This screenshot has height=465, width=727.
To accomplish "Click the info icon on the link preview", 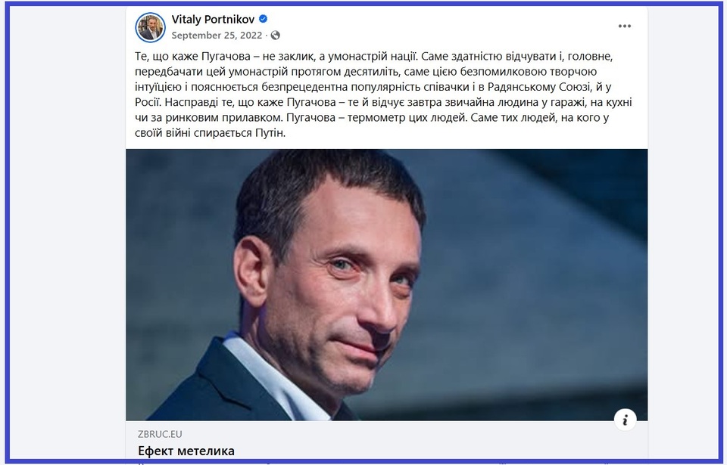I will click(x=625, y=420).
